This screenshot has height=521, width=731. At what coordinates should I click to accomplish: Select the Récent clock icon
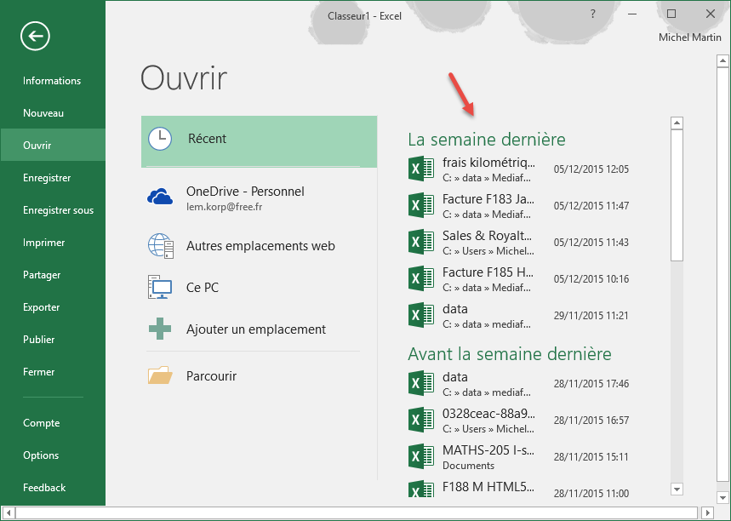pos(160,139)
